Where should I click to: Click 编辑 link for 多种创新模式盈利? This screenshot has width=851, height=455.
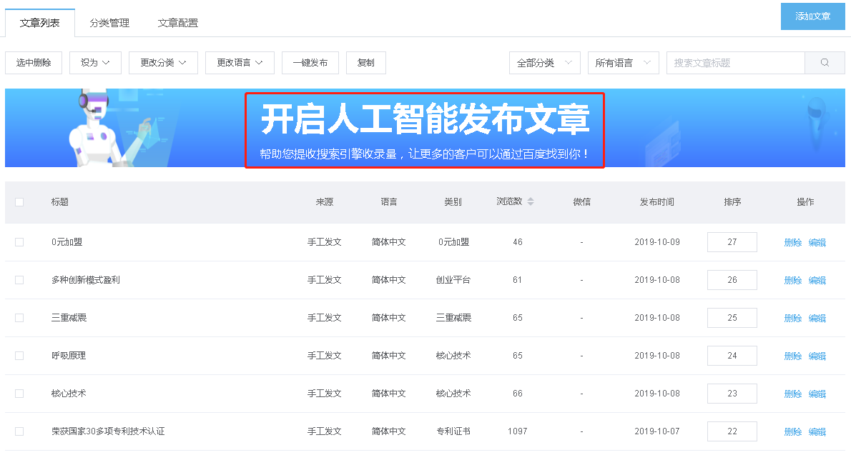tap(817, 280)
